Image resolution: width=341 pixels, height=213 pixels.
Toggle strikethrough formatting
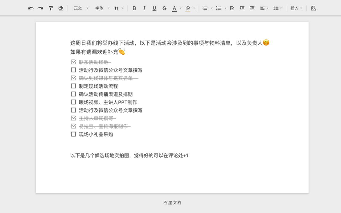coord(164,8)
